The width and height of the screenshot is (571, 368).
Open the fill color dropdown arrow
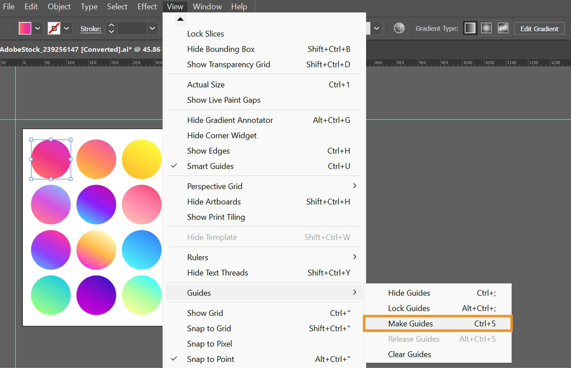pos(37,28)
